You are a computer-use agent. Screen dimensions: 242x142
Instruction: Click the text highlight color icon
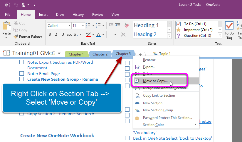[x=88, y=34]
